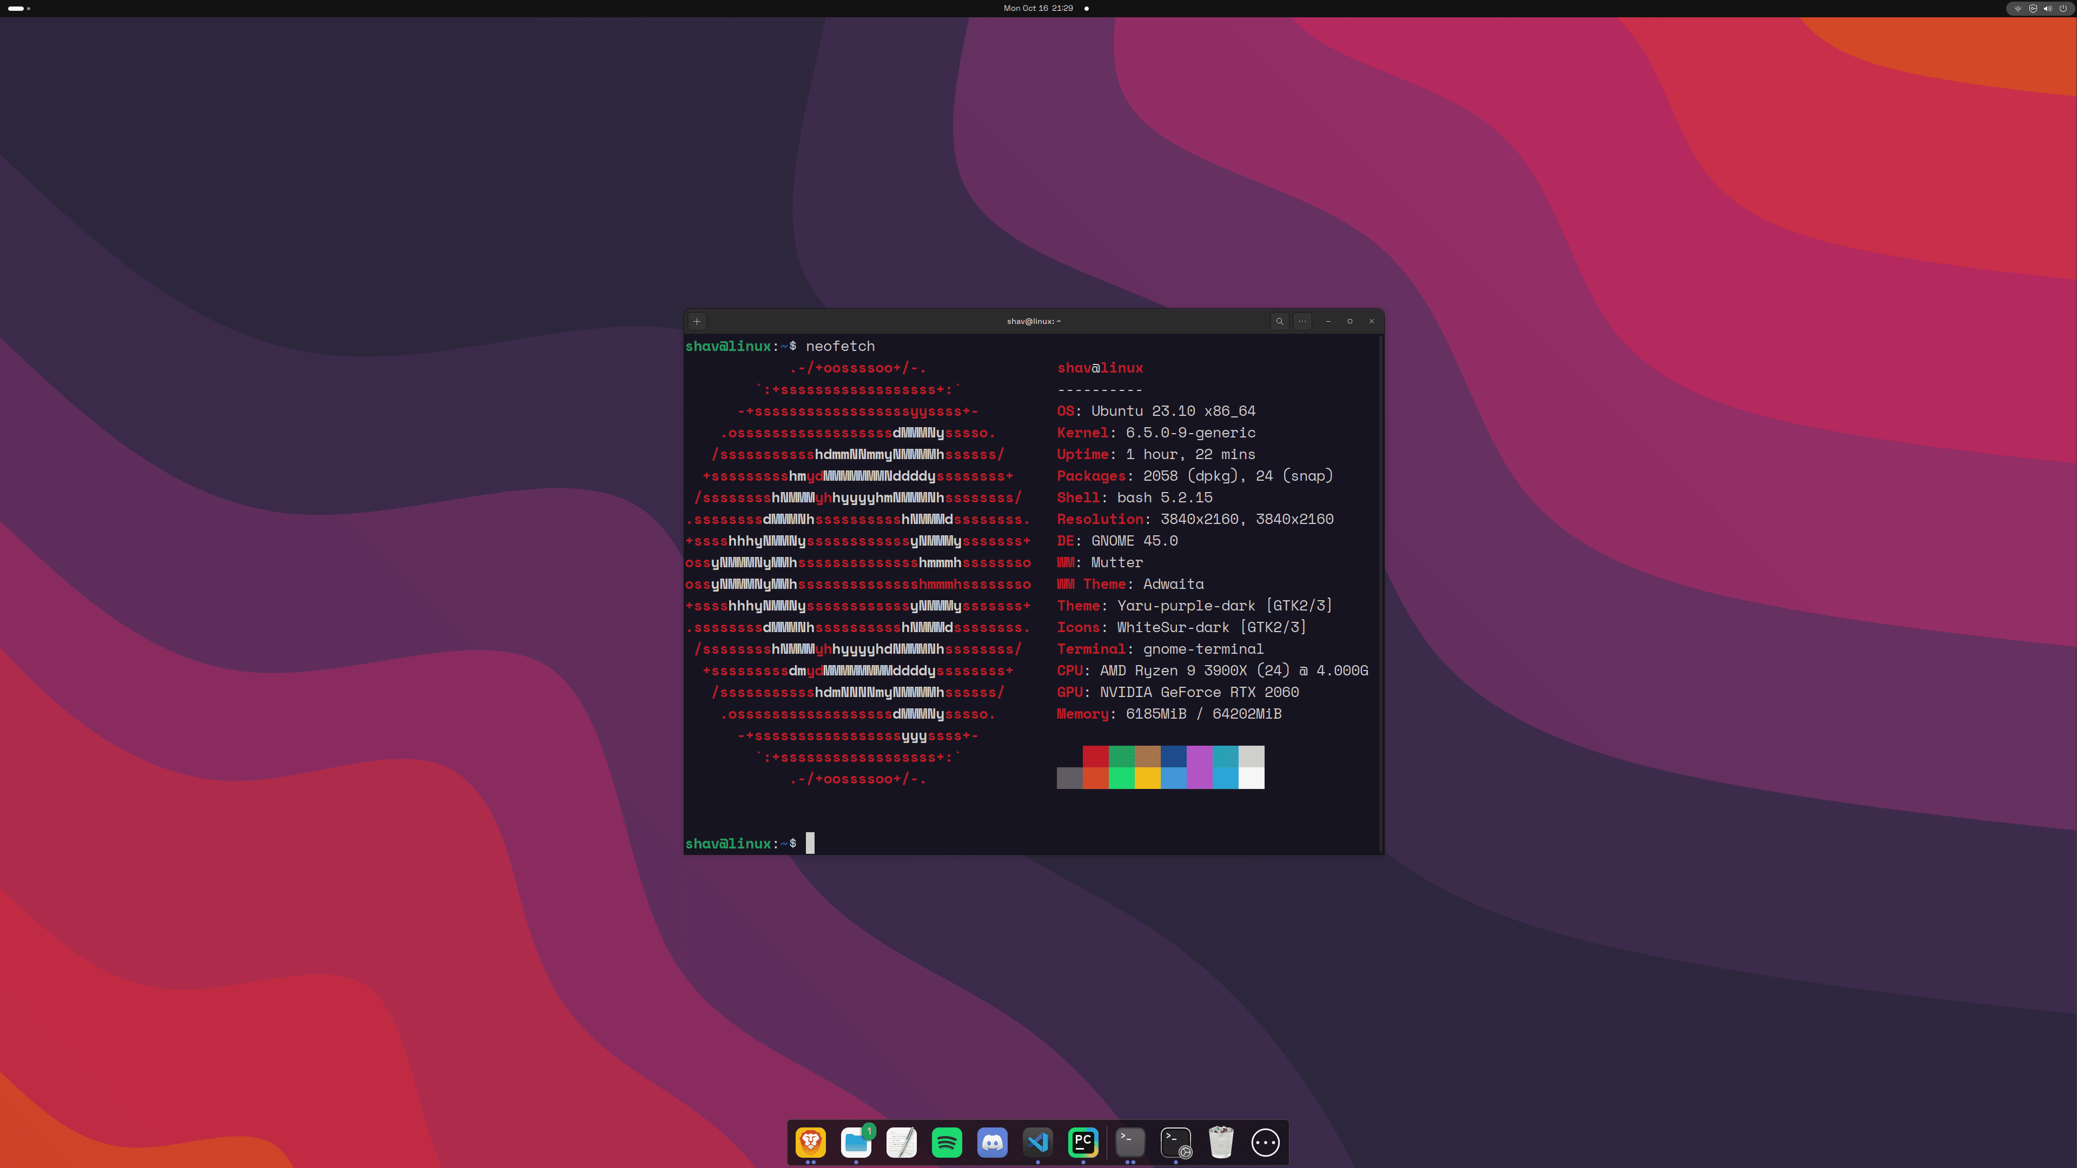Launch Spotify from the dock
The width and height of the screenshot is (2077, 1168).
[x=947, y=1142]
